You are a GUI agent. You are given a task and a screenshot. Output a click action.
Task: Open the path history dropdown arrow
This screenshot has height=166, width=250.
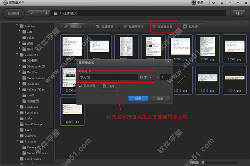pos(228,13)
